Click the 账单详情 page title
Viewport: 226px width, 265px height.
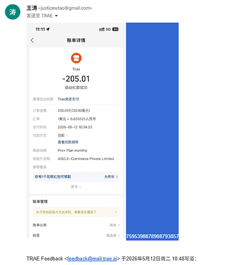(x=76, y=40)
